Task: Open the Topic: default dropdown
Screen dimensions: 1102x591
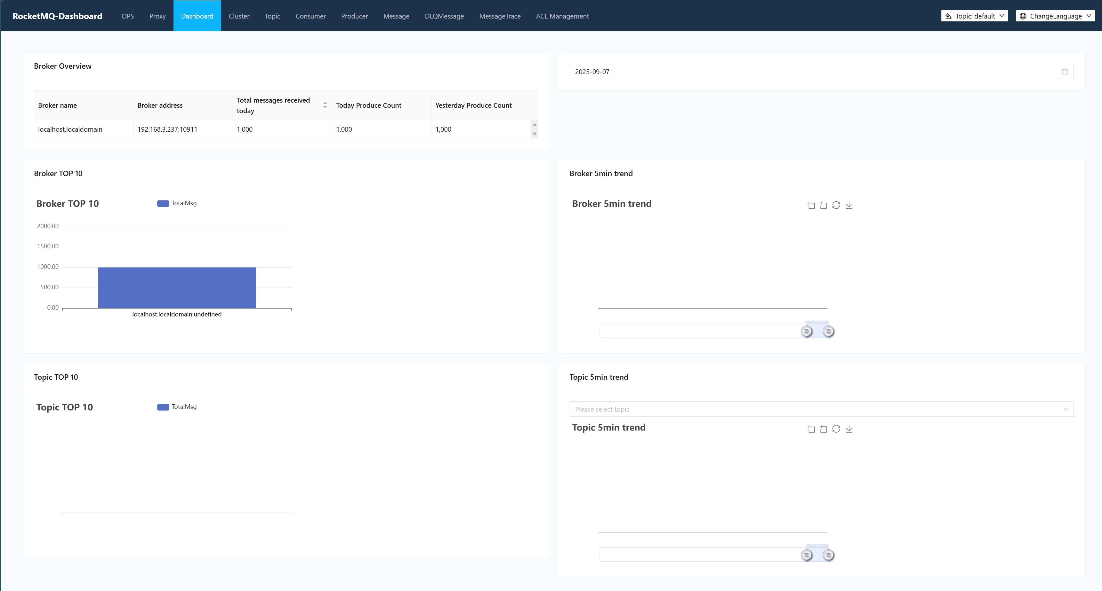Action: [x=975, y=16]
